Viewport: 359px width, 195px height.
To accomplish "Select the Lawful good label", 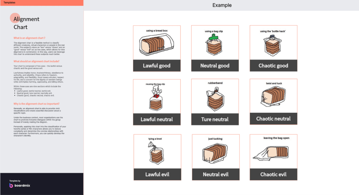I will click(x=157, y=66).
